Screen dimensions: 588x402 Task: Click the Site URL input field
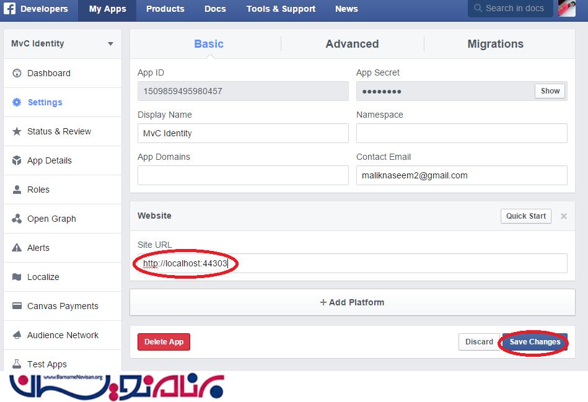coord(352,263)
